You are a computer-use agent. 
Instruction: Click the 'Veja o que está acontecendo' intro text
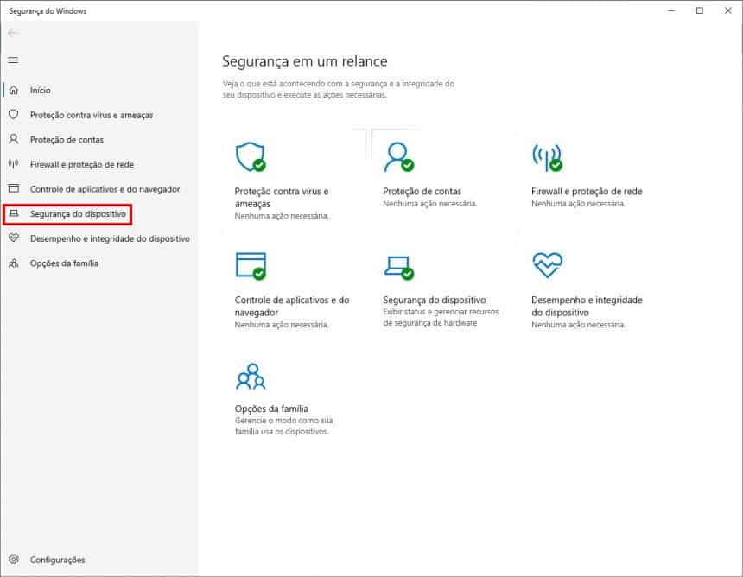[339, 89]
